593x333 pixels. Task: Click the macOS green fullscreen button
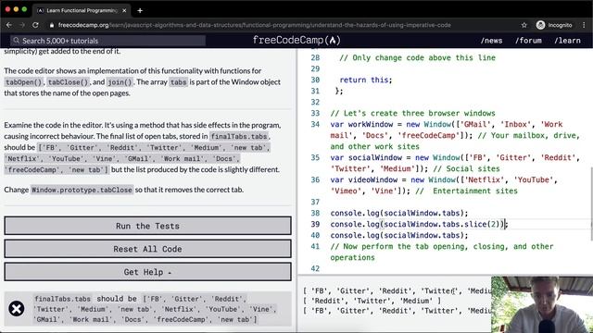point(24,9)
